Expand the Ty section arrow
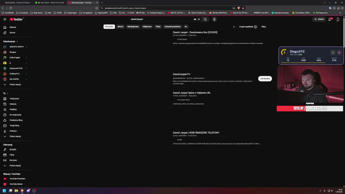This screenshot has width=345, height=194. click(x=8, y=93)
